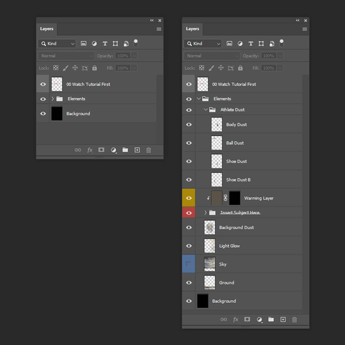Viewport: 345px width, 345px height.
Task: Collapse the panel with the double-arrow button
Action: click(x=297, y=20)
